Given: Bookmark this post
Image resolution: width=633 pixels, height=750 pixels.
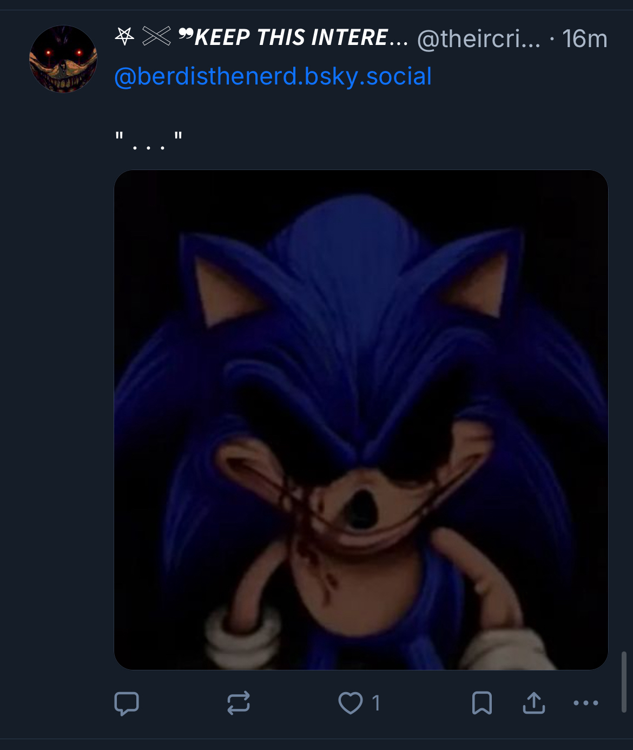Looking at the screenshot, I should click(482, 703).
